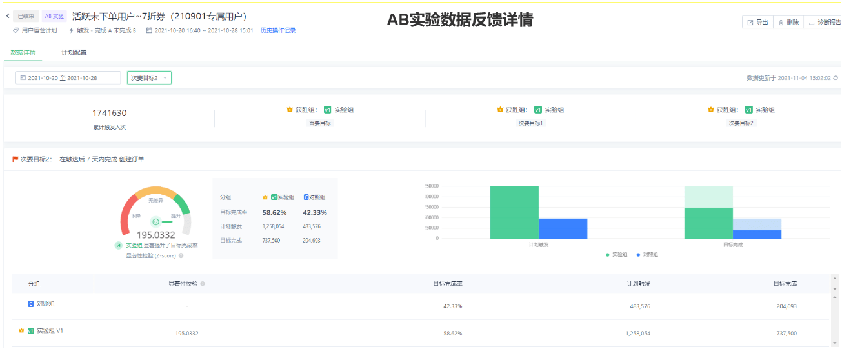Select the 首要目标 winner card
This screenshot has height=349, width=842.
click(x=320, y=115)
